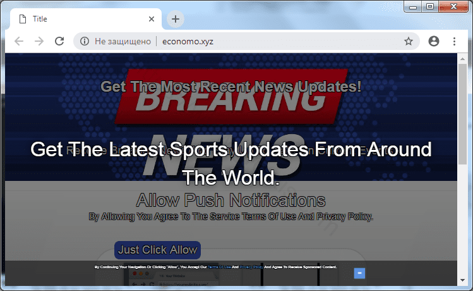473x291 pixels.
Task: Select the 'Title' browser tab
Action: coord(76,19)
